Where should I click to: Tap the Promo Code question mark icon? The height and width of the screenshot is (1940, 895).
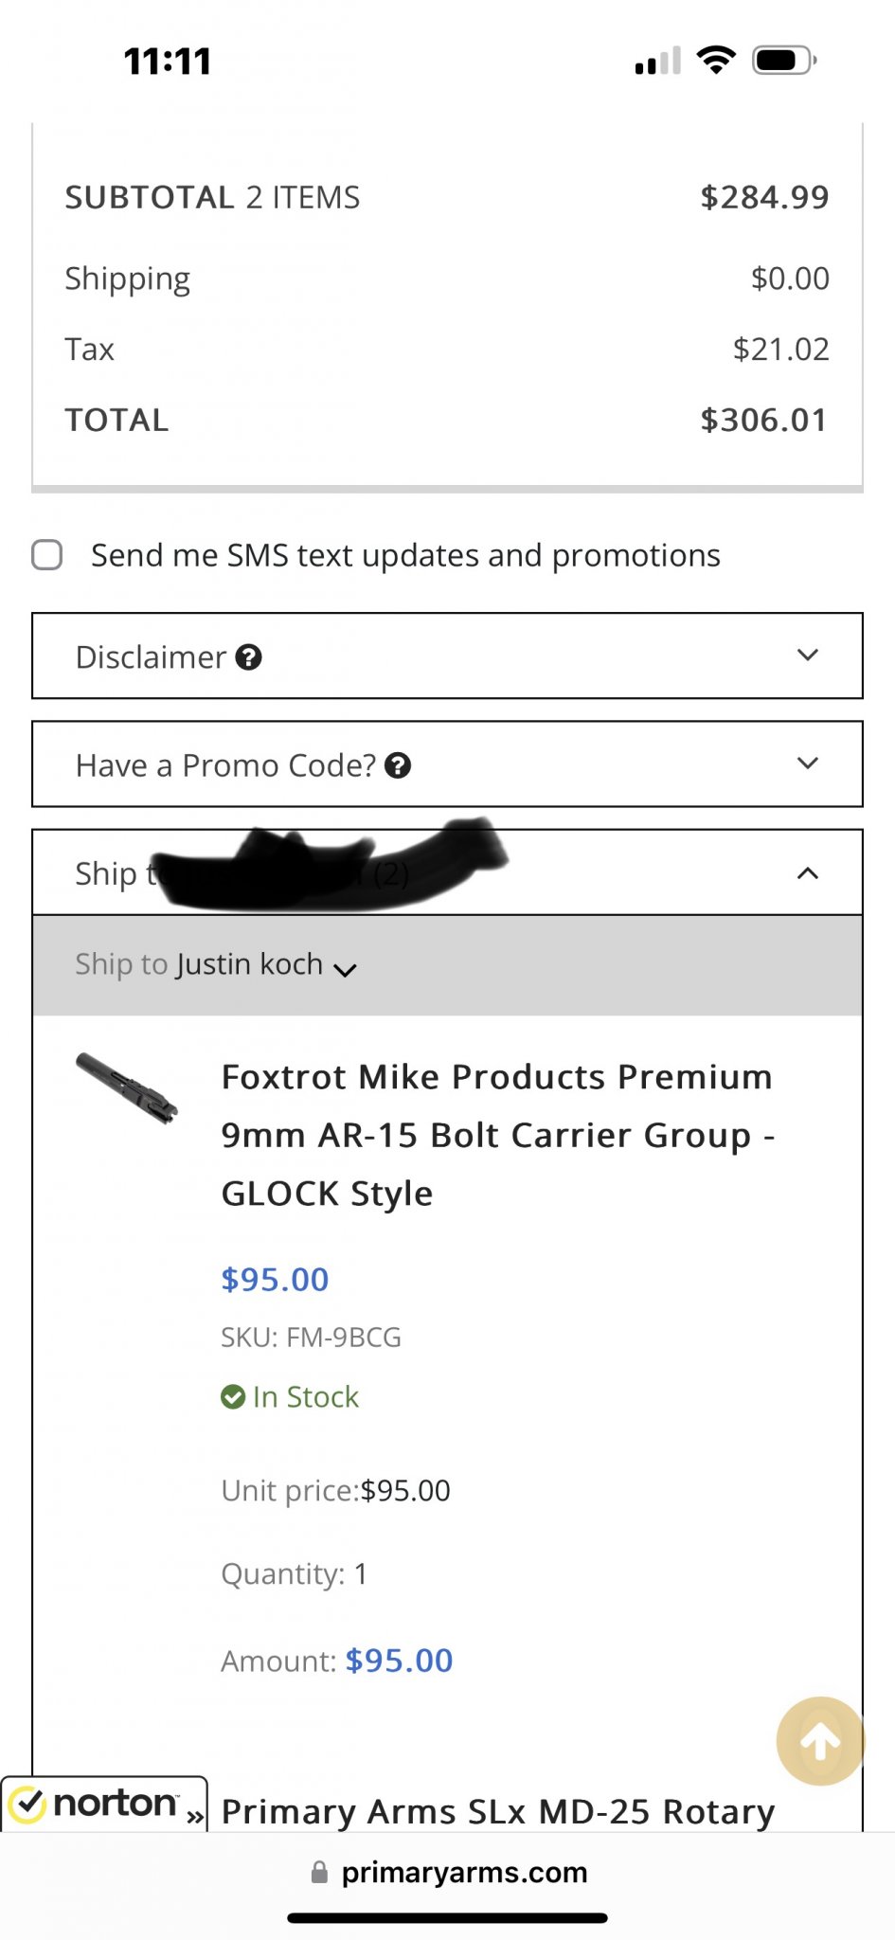tap(398, 765)
